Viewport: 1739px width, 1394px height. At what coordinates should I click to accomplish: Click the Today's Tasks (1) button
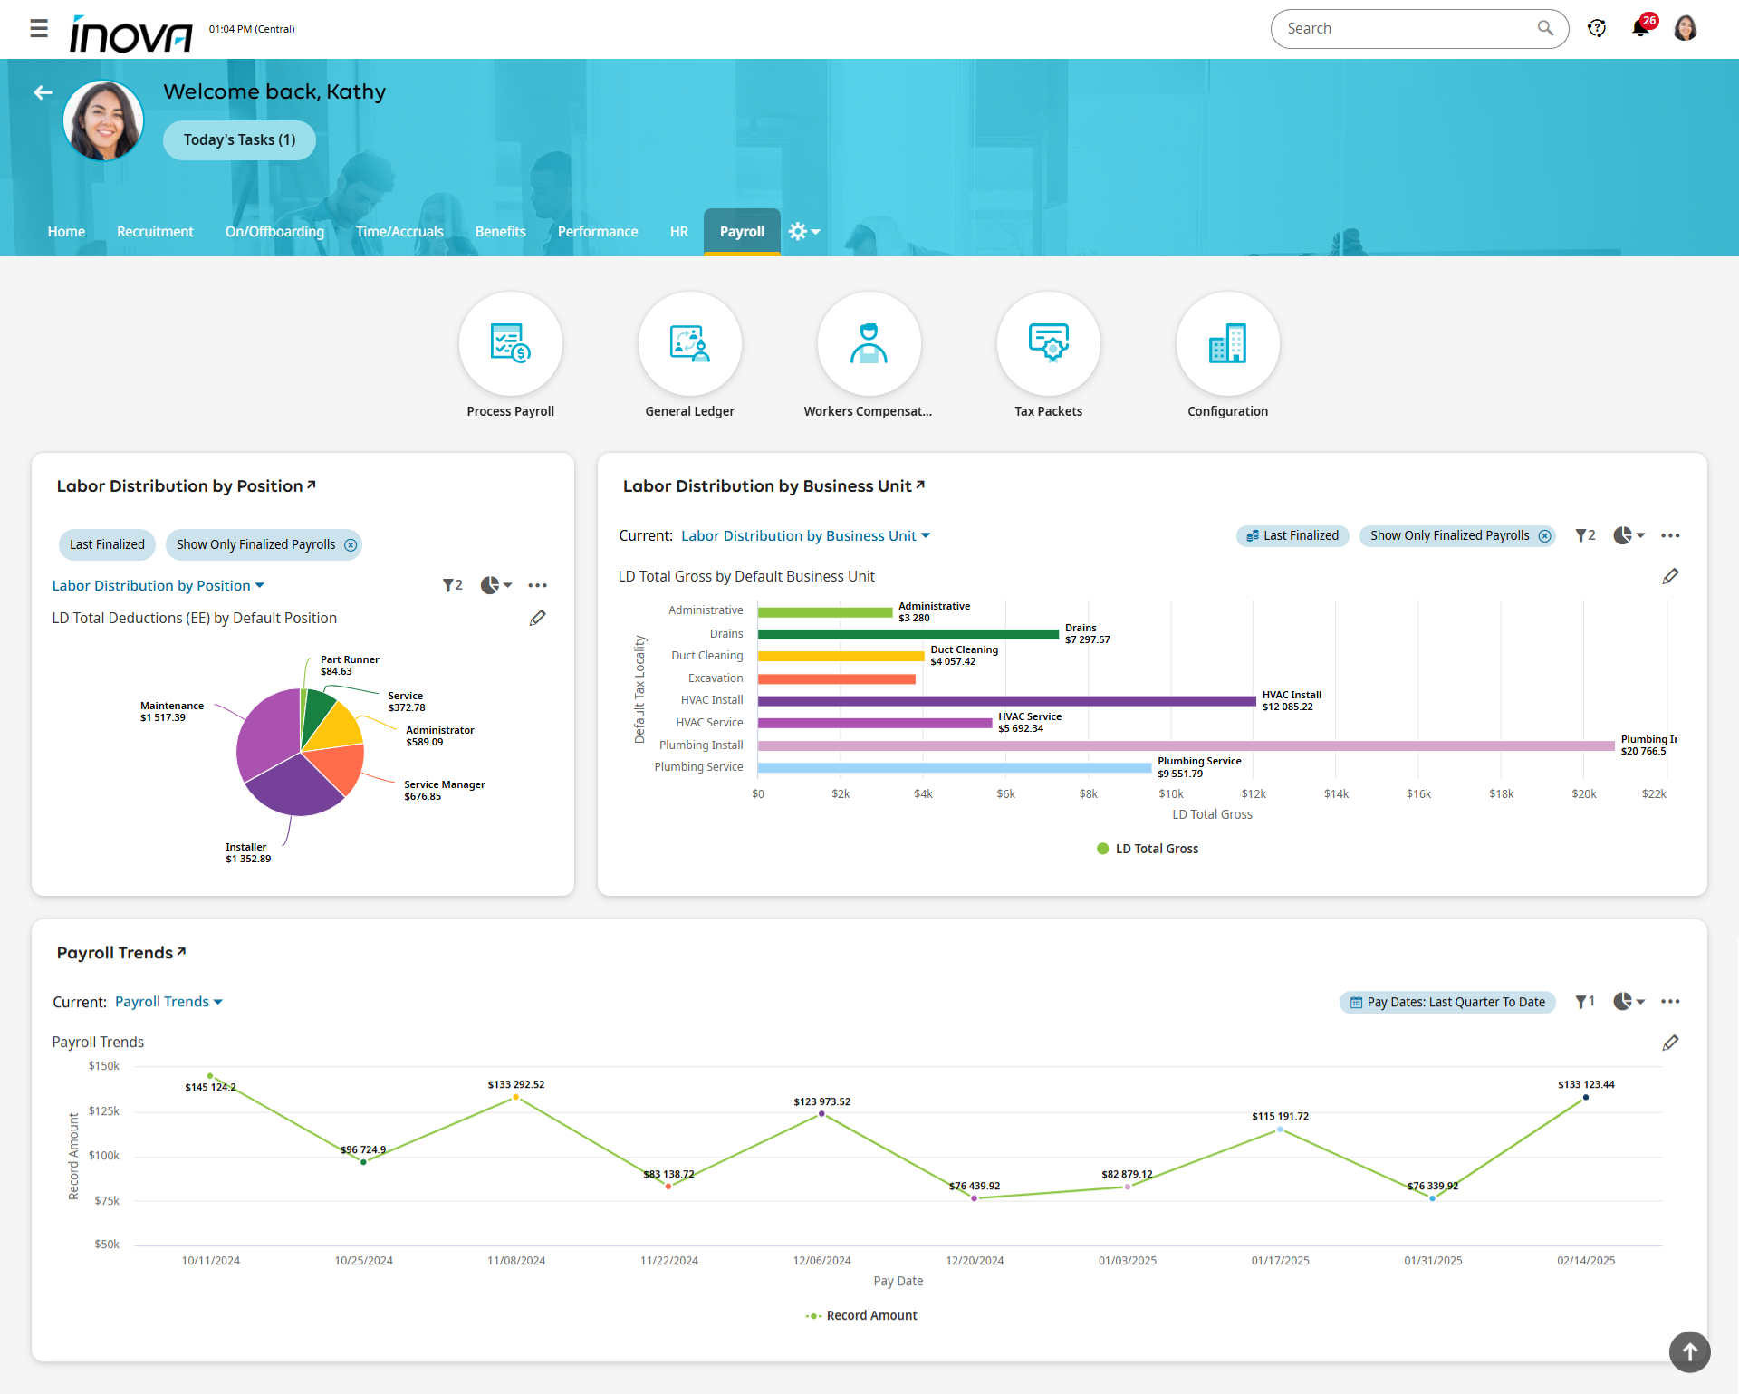pyautogui.click(x=239, y=140)
